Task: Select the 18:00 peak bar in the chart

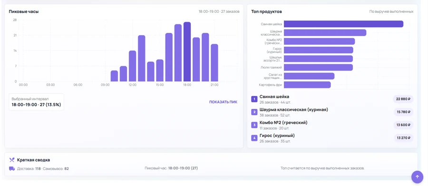Action: [x=187, y=52]
